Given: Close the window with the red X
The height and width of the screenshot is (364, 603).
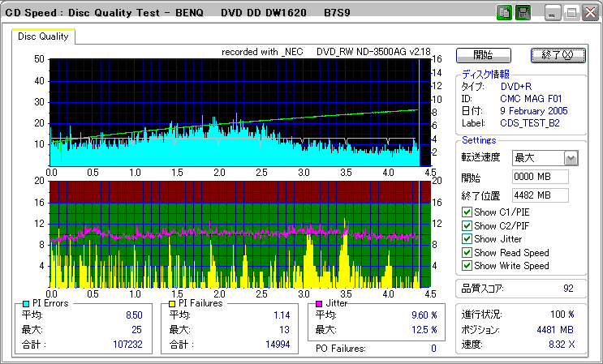Looking at the screenshot, I should tap(590, 13).
